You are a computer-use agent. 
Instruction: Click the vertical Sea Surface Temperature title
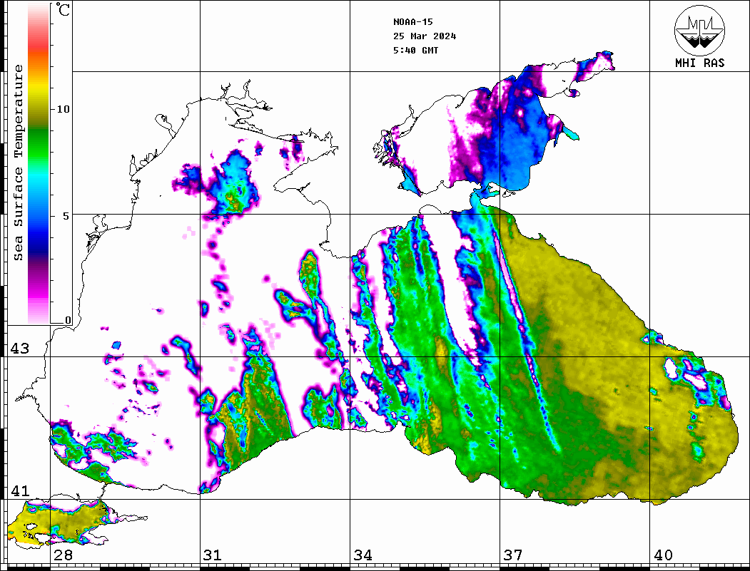[x=19, y=163]
